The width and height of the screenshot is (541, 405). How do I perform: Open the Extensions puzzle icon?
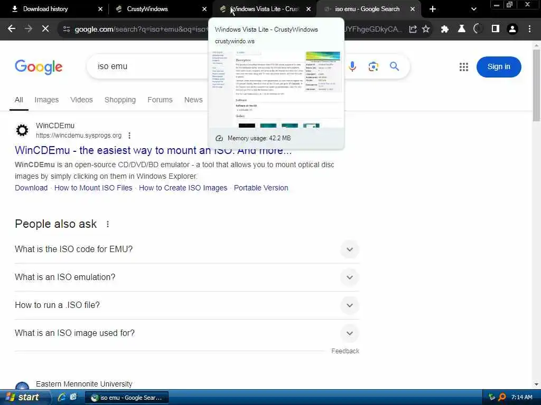(x=445, y=30)
